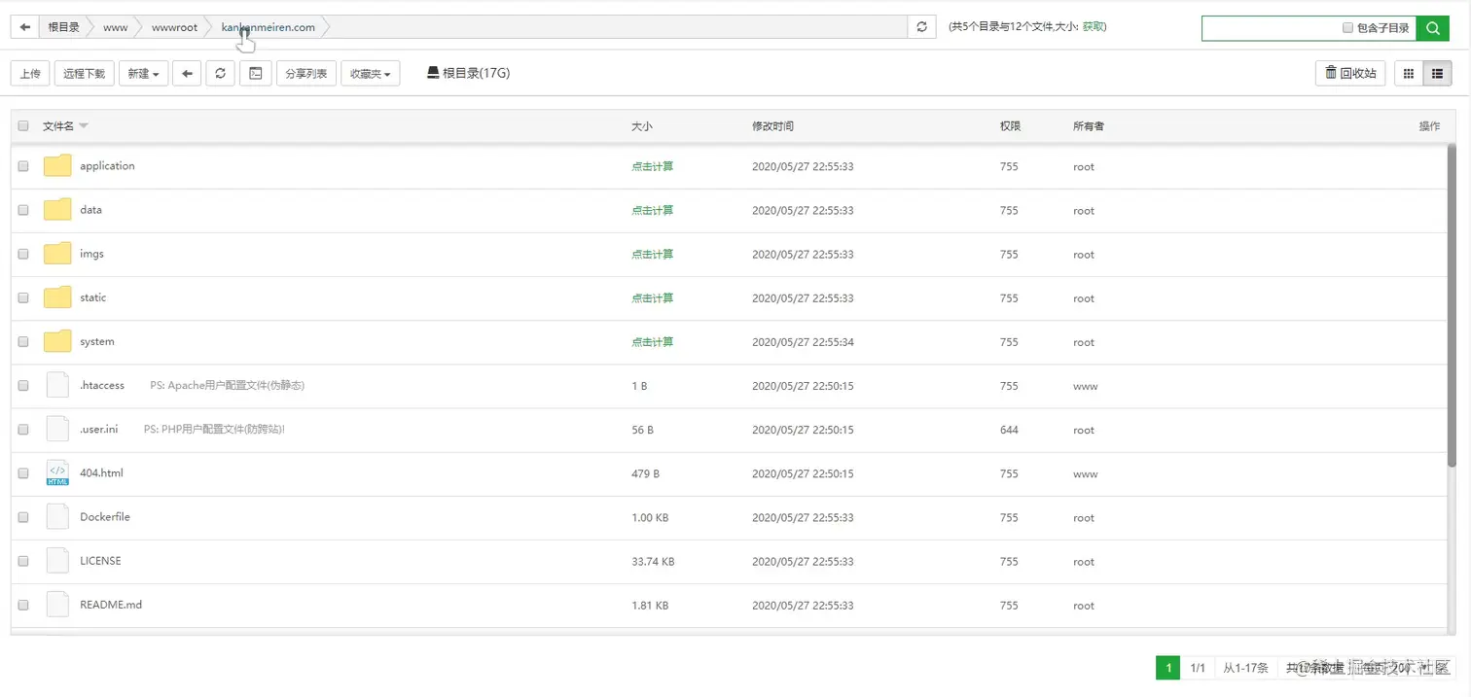Sort by 修改时间 column header

coord(772,126)
